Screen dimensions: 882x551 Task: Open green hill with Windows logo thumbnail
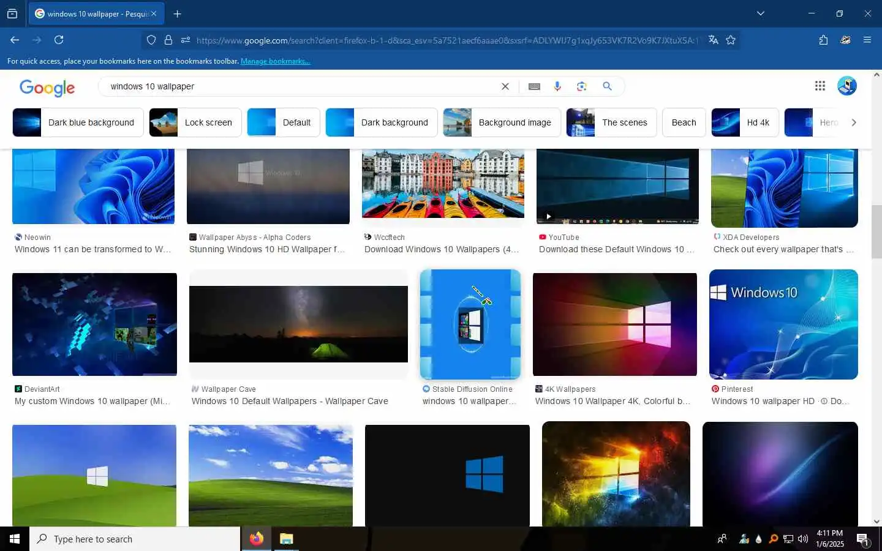click(94, 476)
